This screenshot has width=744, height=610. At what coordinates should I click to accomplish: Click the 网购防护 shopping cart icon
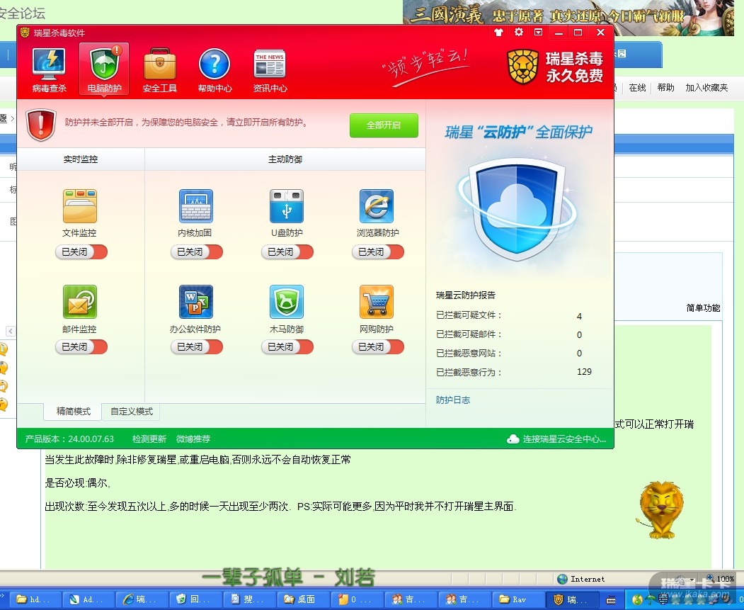point(377,302)
